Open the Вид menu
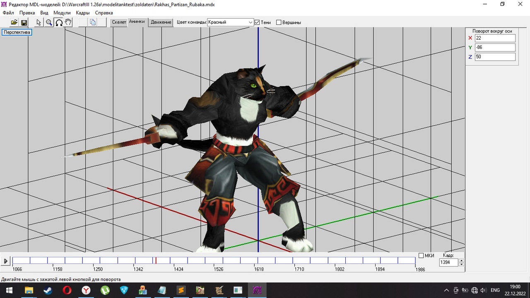 coord(44,13)
